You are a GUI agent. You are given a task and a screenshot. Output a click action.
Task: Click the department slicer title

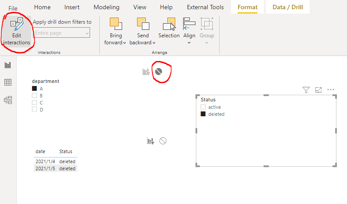(x=46, y=81)
